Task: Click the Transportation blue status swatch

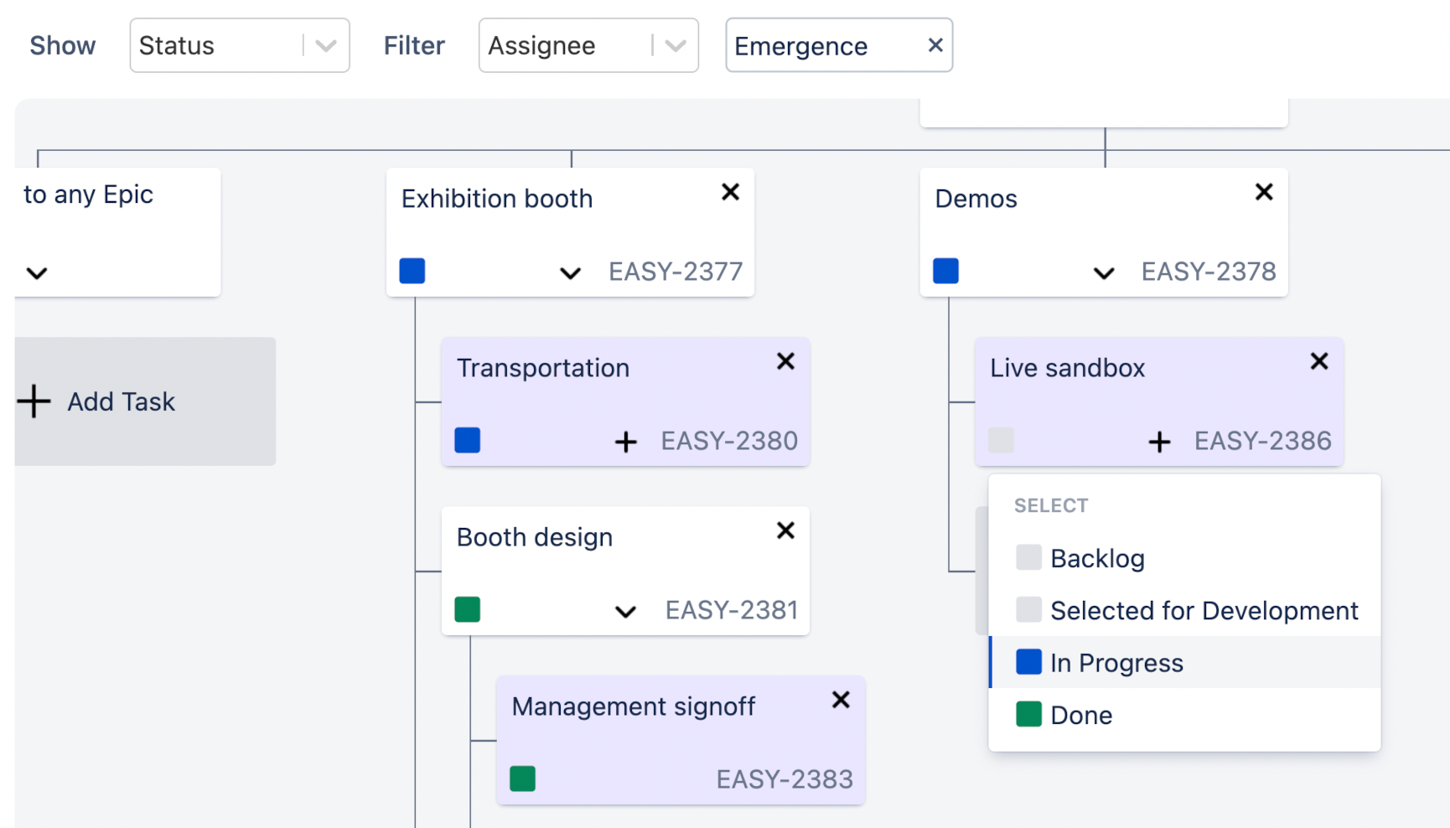Action: tap(468, 440)
